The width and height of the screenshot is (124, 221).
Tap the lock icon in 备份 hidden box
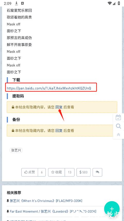point(13,131)
